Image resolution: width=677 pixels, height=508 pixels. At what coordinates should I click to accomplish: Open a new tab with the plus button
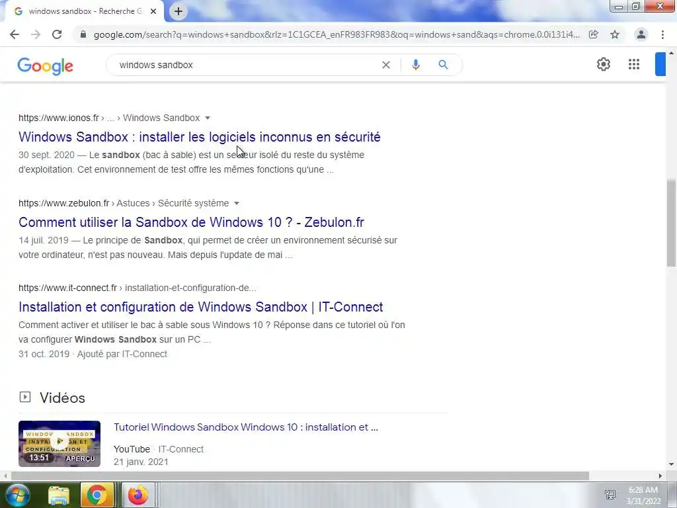coord(179,11)
